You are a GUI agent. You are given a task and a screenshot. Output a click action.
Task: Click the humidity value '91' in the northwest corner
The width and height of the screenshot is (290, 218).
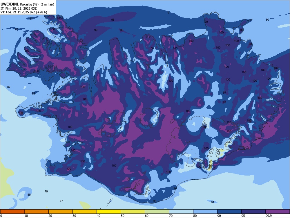coord(31,18)
